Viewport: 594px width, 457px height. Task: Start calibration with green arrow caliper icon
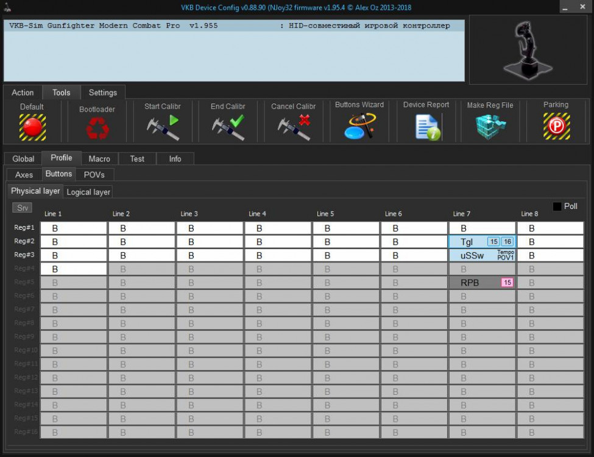163,127
